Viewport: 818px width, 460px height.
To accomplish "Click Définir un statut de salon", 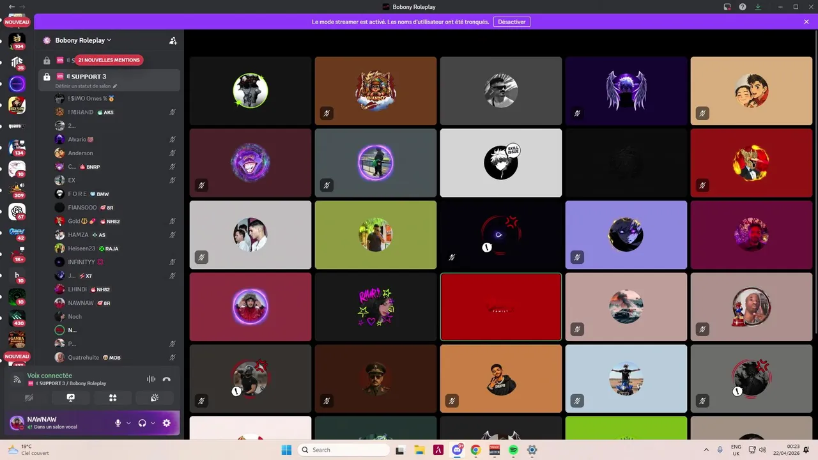I will click(x=86, y=86).
